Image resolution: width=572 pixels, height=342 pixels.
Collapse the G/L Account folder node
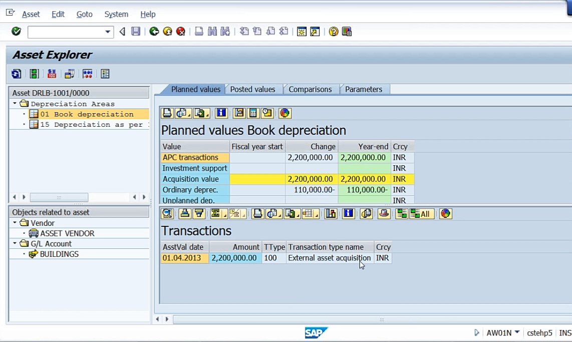[x=15, y=243]
